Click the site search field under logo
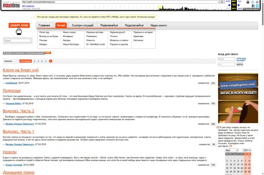 18,40
